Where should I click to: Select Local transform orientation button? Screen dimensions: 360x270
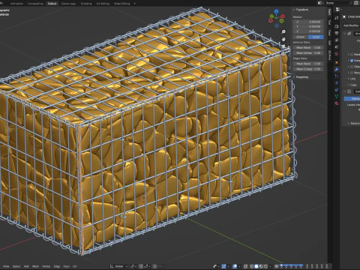tap(316, 37)
